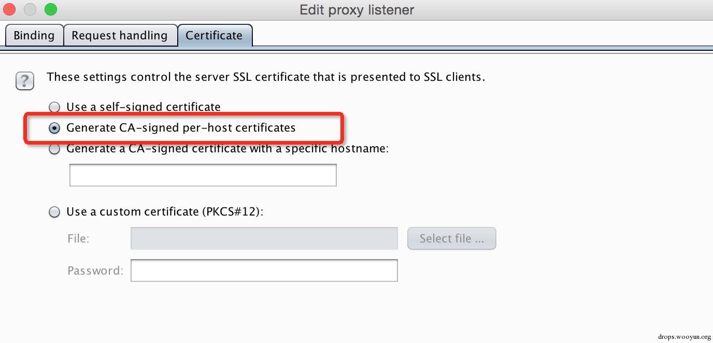713x343 pixels.
Task: Switch to the Binding tab
Action: tap(34, 36)
